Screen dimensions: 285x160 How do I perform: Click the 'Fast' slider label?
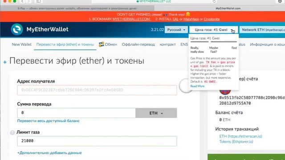click(x=234, y=48)
